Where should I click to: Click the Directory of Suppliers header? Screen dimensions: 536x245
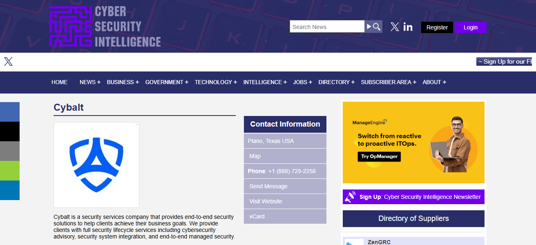point(413,218)
